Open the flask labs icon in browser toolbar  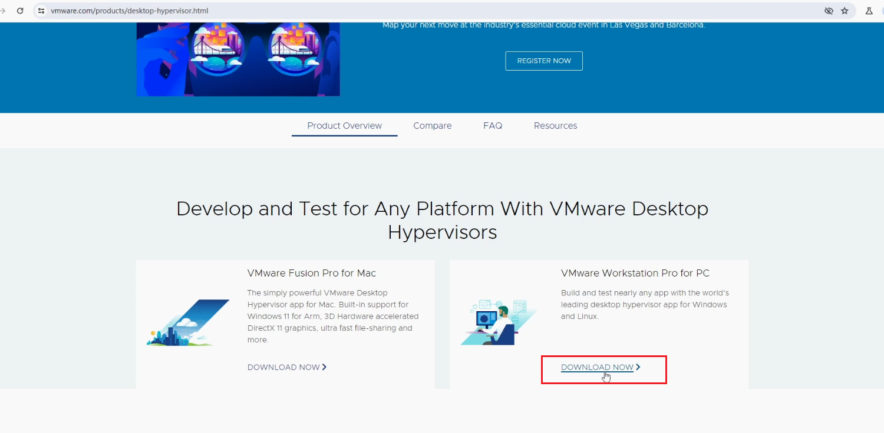869,11
